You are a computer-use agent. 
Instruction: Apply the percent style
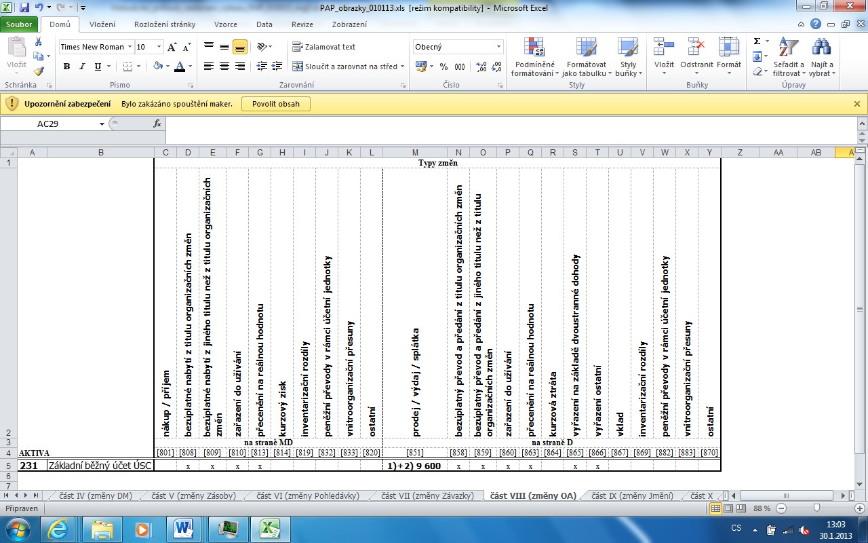pos(443,67)
